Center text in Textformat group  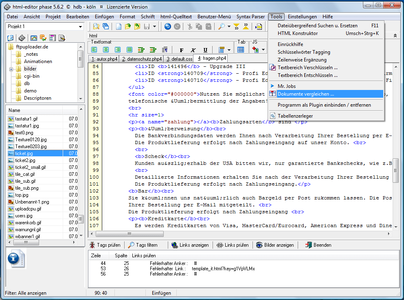coord(106,50)
